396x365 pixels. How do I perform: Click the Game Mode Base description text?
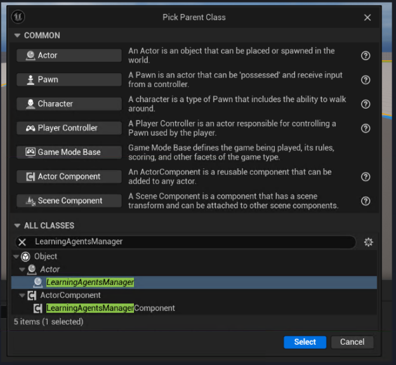tap(231, 152)
